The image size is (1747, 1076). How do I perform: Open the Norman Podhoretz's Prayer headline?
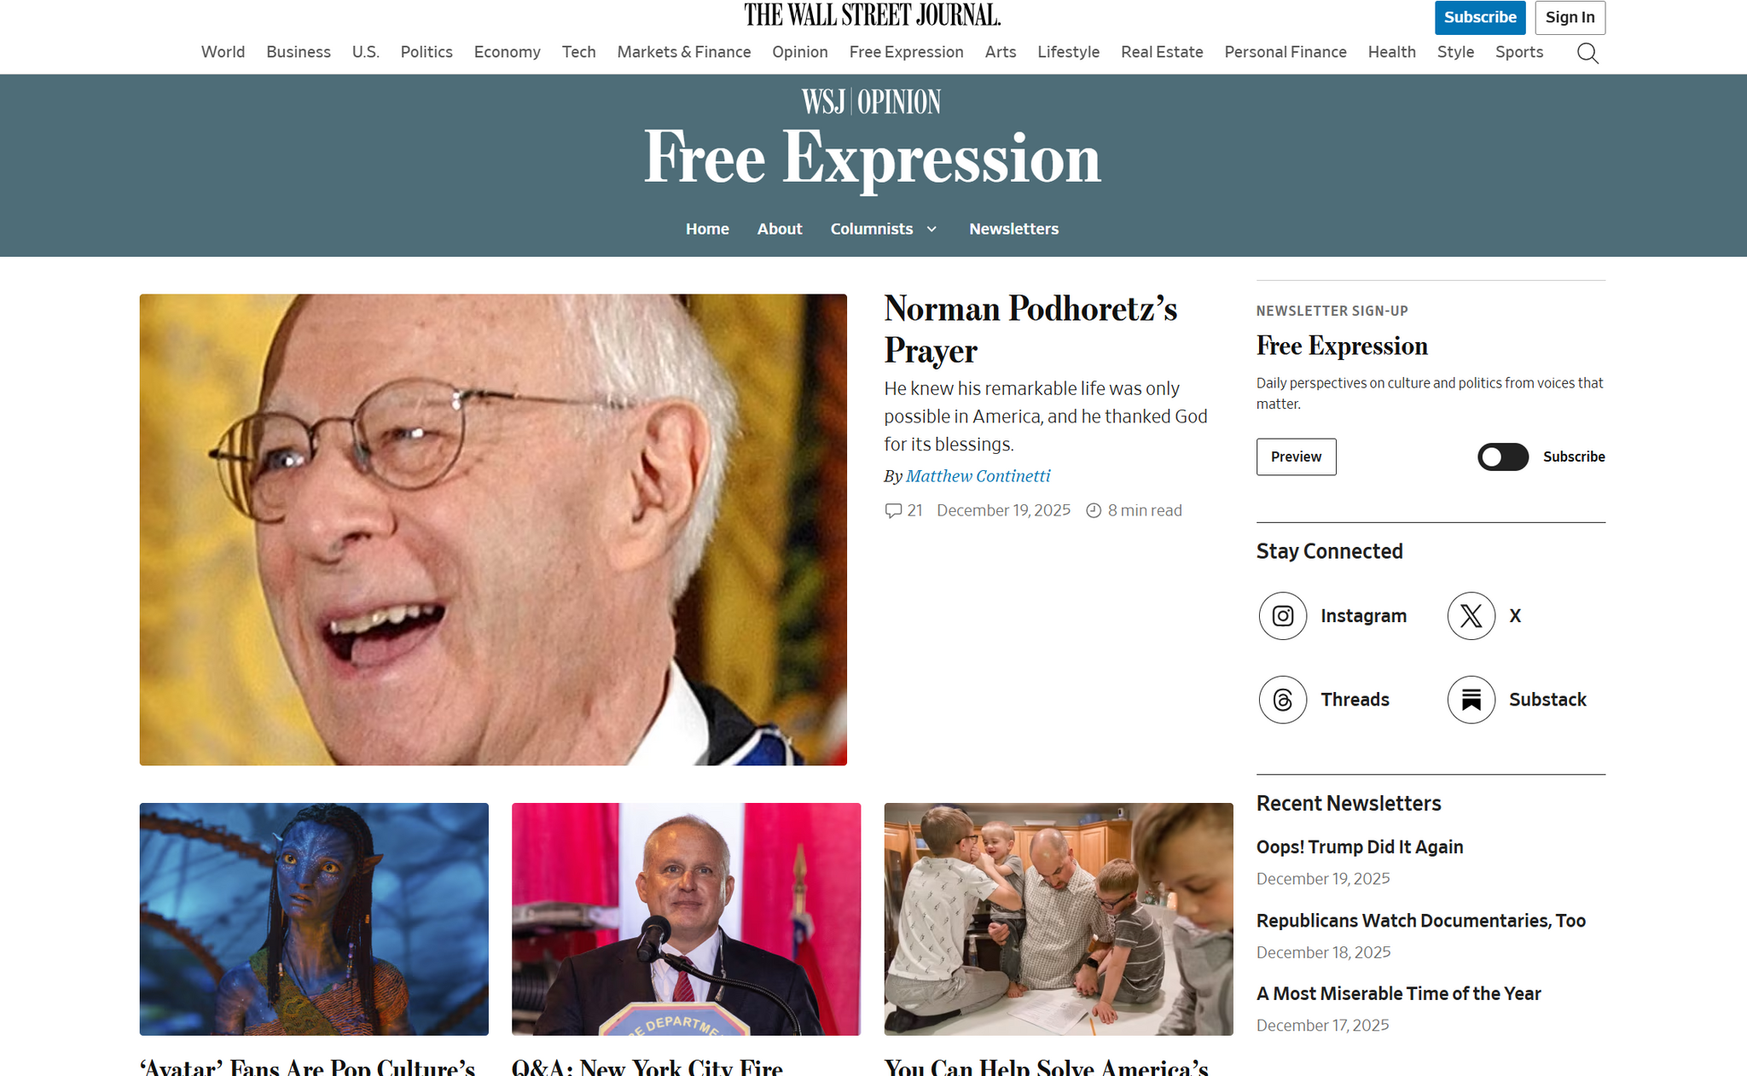click(1030, 329)
